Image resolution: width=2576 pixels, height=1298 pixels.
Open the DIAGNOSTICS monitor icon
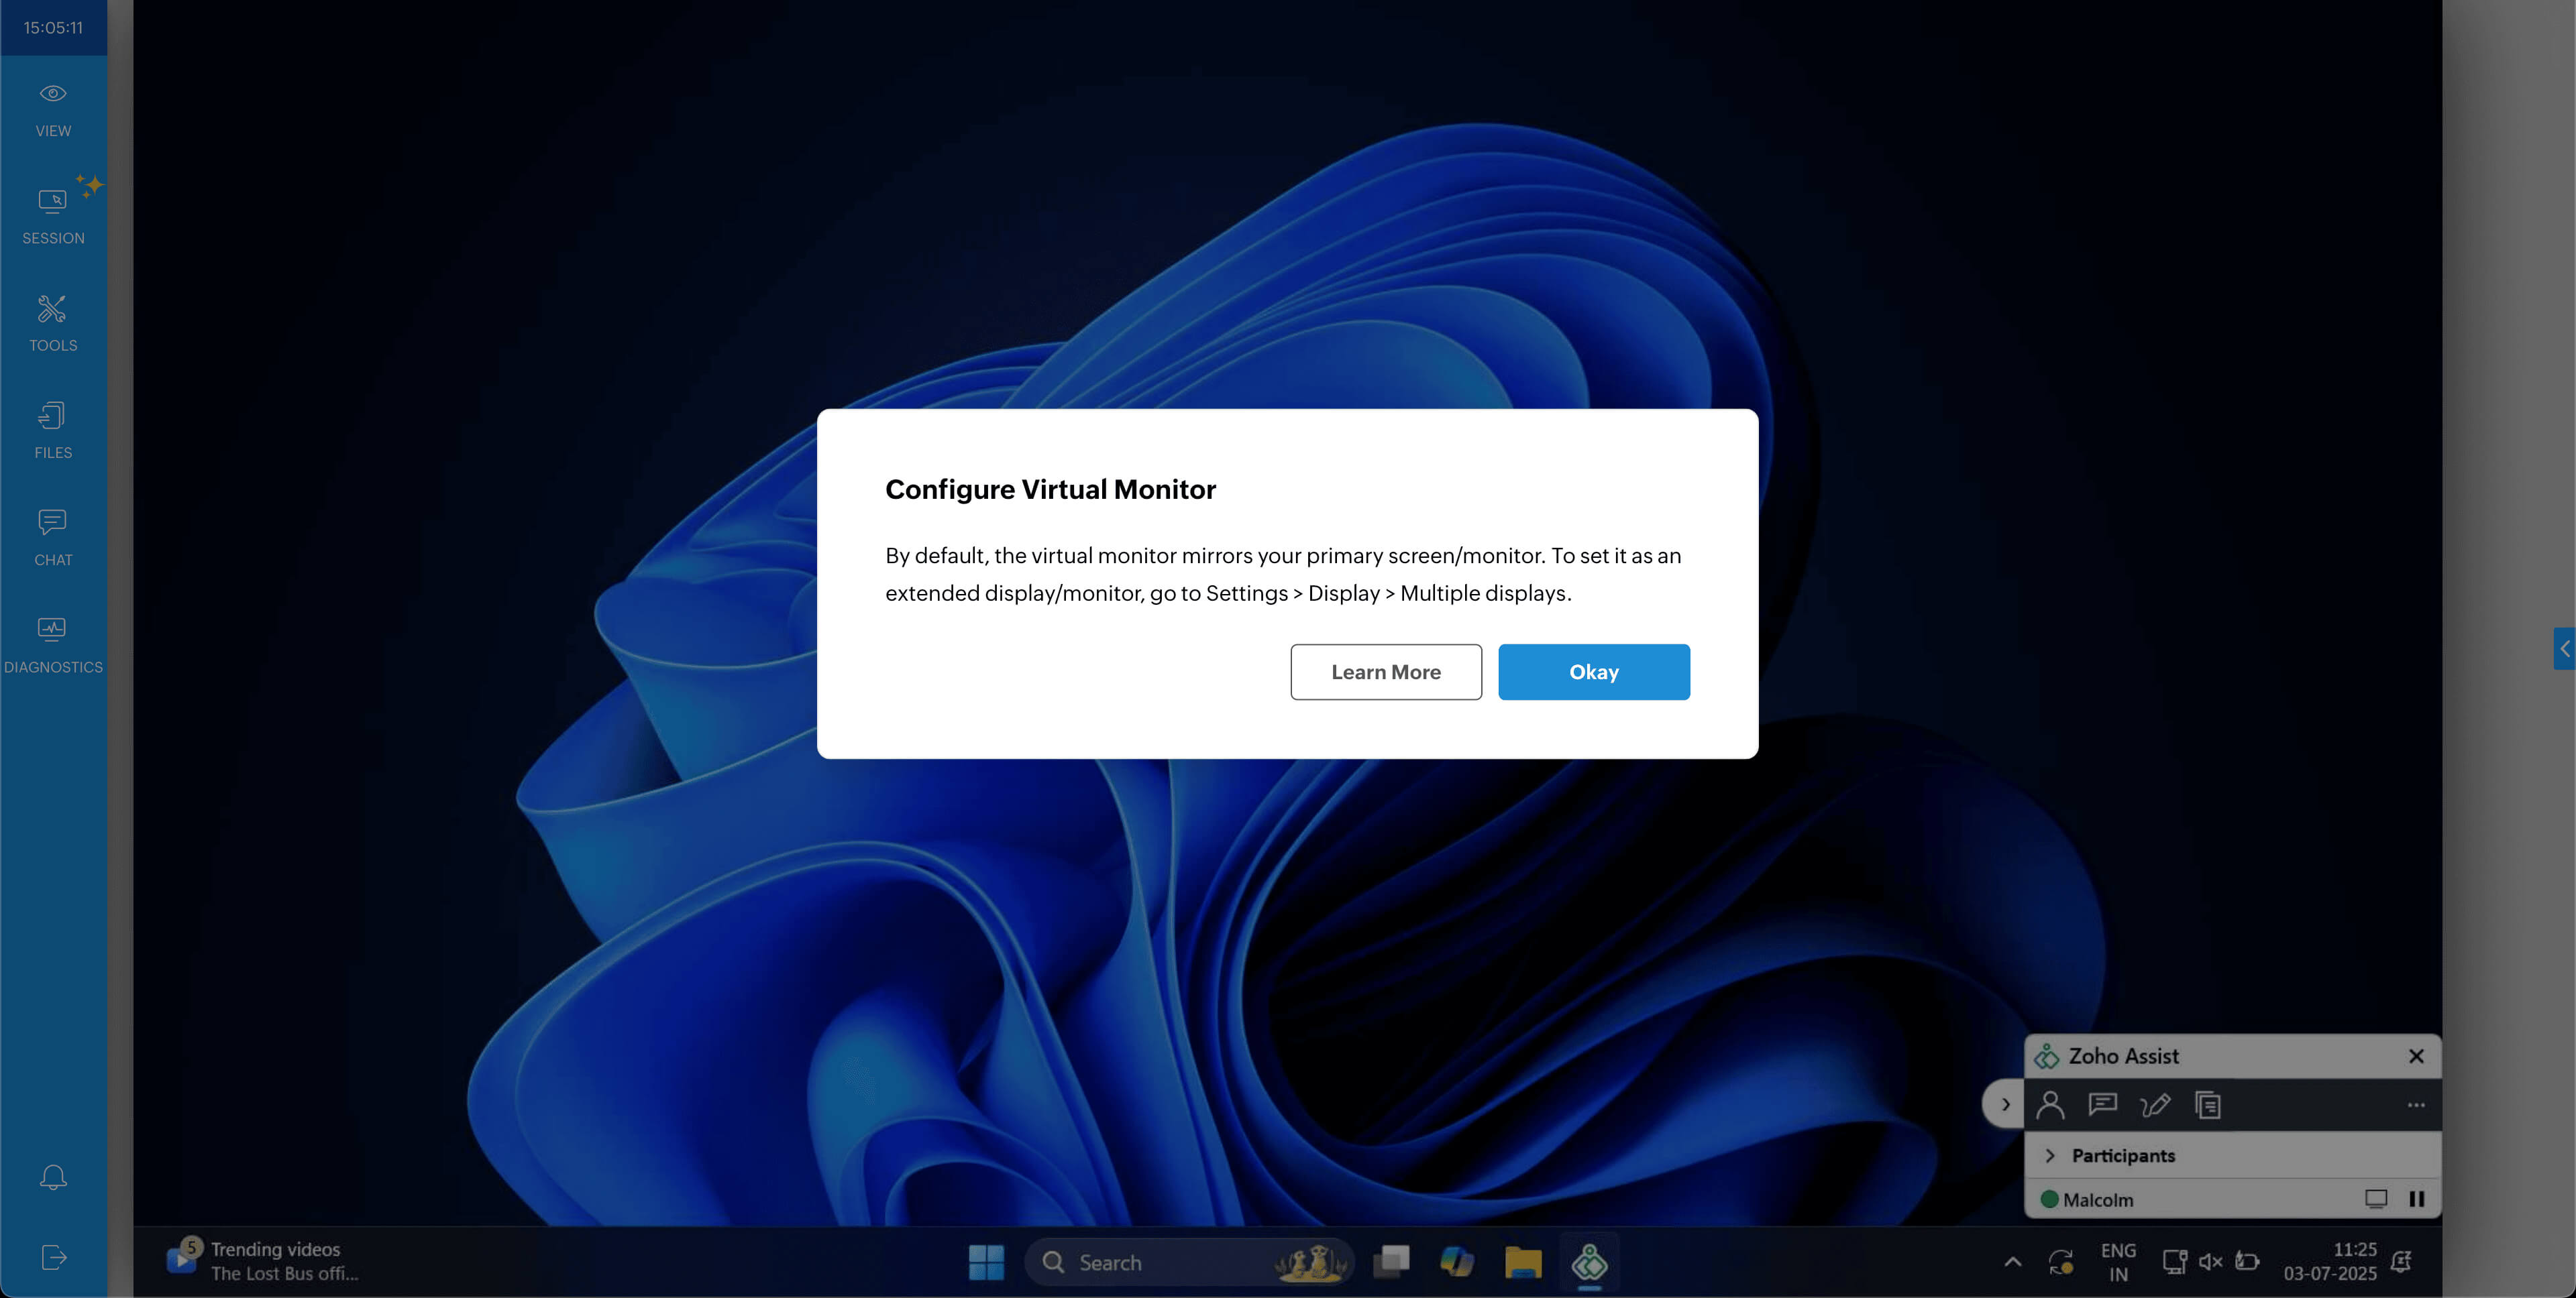point(53,644)
